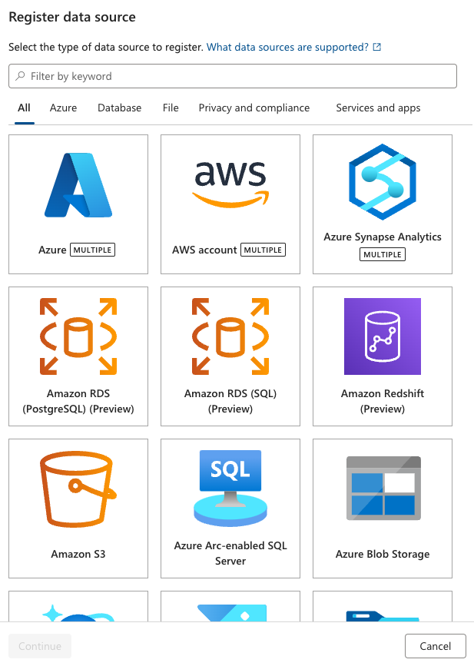Switch to the Azure tab
Image resolution: width=474 pixels, height=666 pixels.
coord(63,108)
